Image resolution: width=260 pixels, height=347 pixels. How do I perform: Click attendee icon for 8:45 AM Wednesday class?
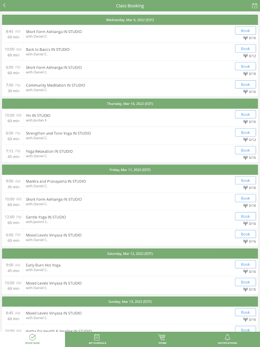point(245,38)
